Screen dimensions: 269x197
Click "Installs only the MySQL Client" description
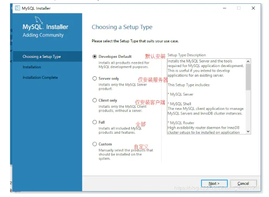pos(123,109)
